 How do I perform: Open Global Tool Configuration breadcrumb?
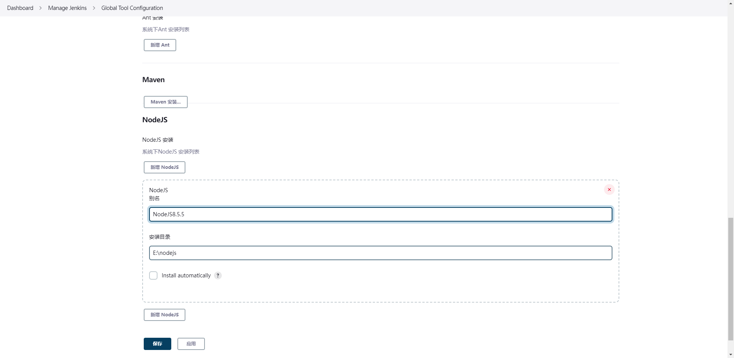(132, 8)
